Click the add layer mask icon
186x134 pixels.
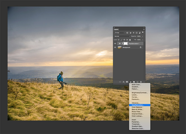click(127, 82)
